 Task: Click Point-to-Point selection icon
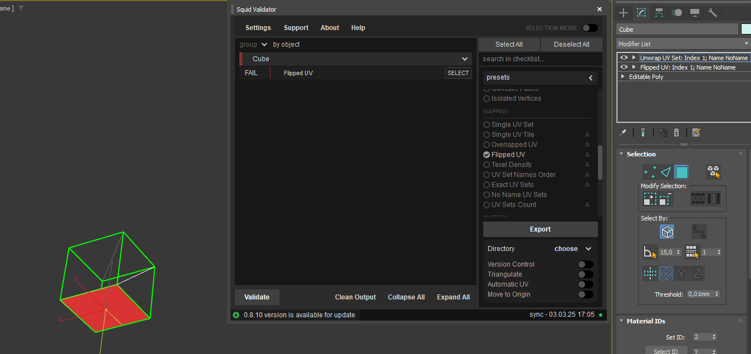(699, 232)
